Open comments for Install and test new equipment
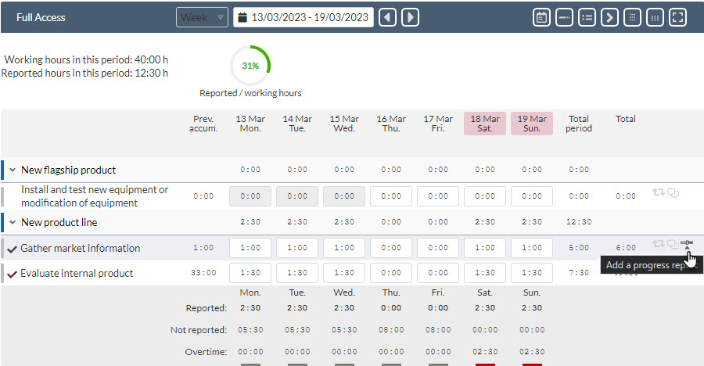Screen dimensions: 704x366 pyautogui.click(x=673, y=193)
